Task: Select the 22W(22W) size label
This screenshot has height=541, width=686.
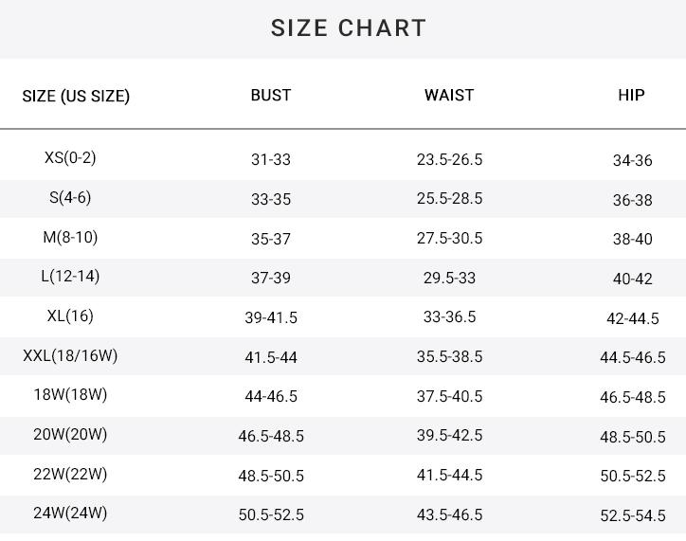Action: coord(70,474)
